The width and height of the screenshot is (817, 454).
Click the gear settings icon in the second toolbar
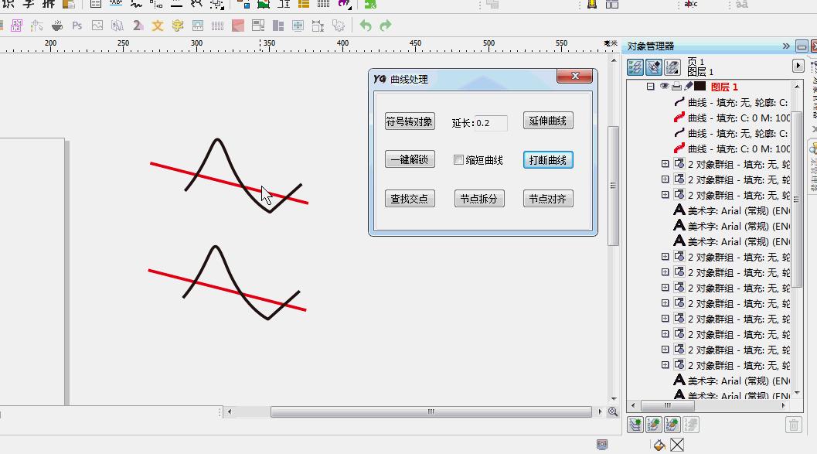(339, 25)
